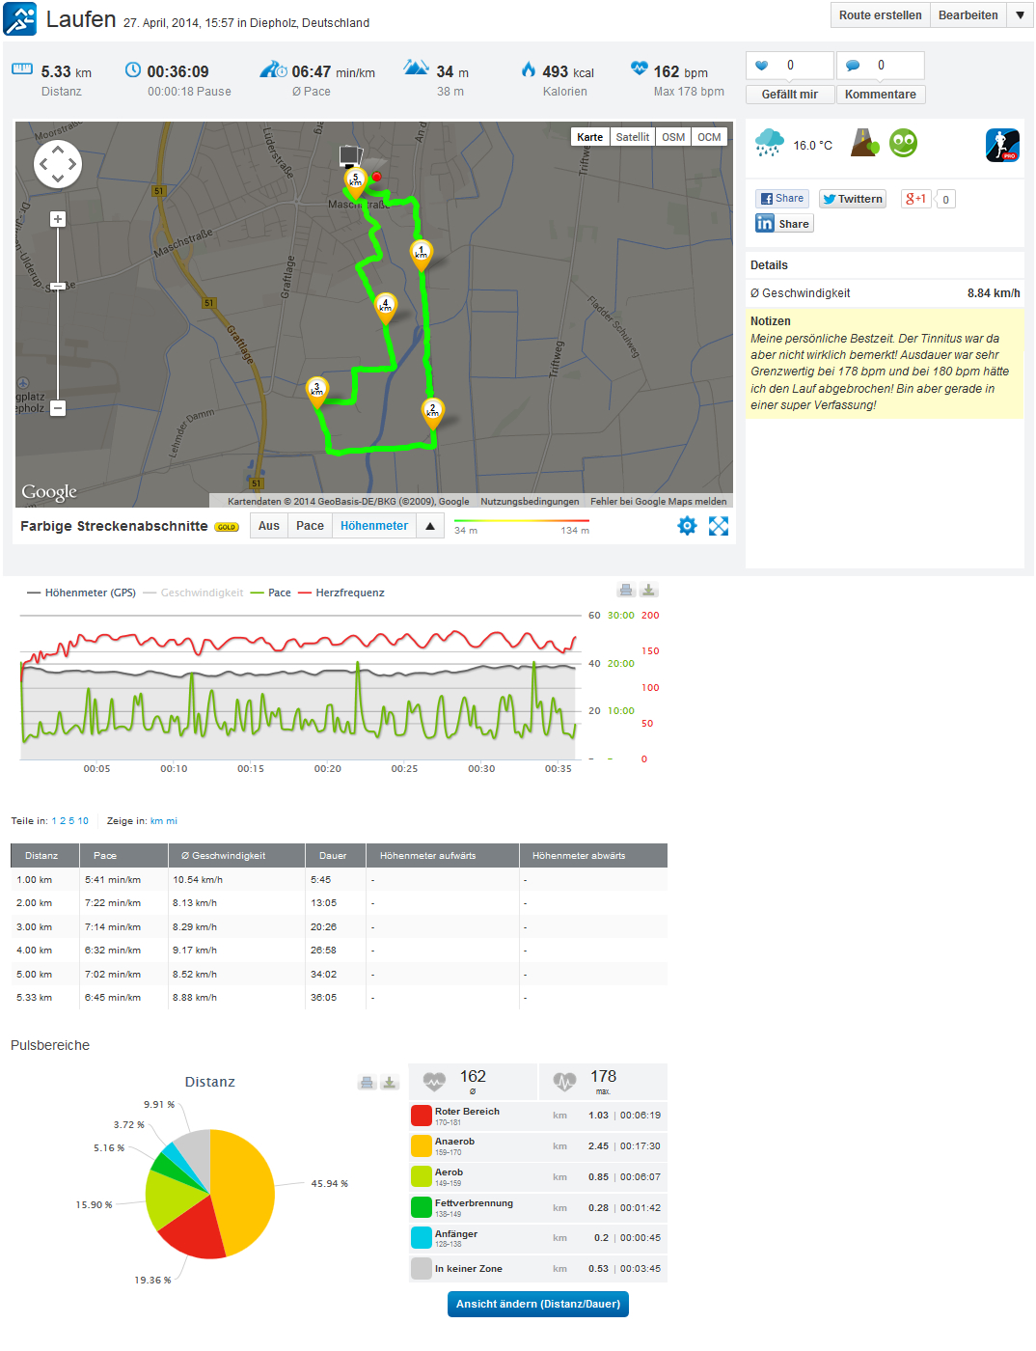Click the map pan navigation control
The height and width of the screenshot is (1351, 1036).
pos(58,164)
